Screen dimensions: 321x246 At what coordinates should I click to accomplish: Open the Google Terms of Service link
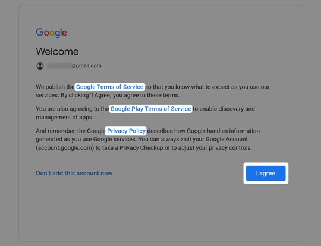coord(109,87)
